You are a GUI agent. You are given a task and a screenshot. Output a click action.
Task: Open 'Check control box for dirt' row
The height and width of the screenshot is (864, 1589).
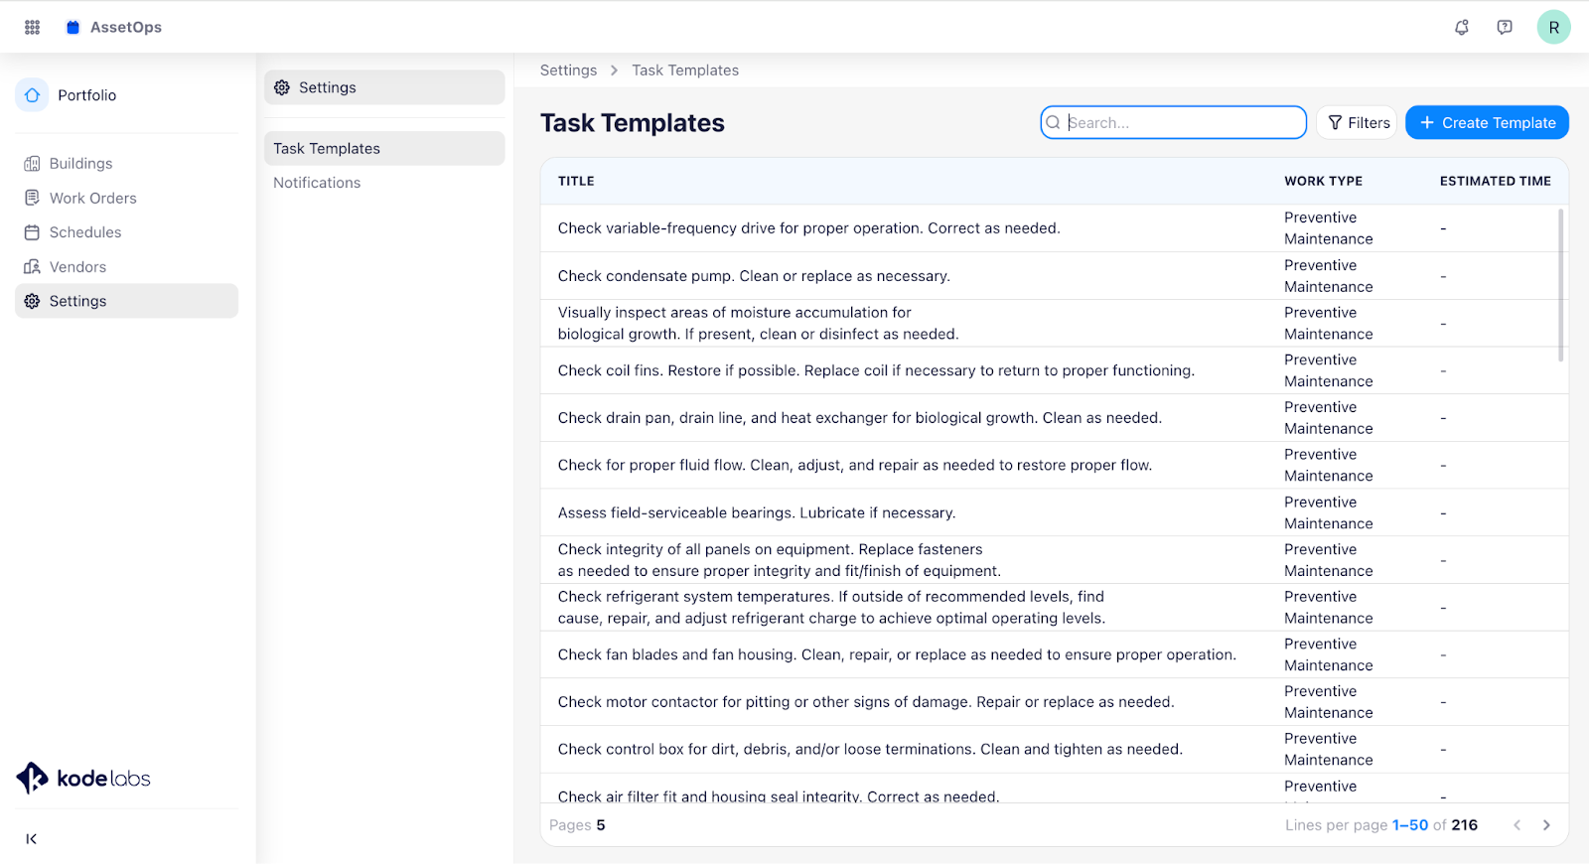(1054, 750)
